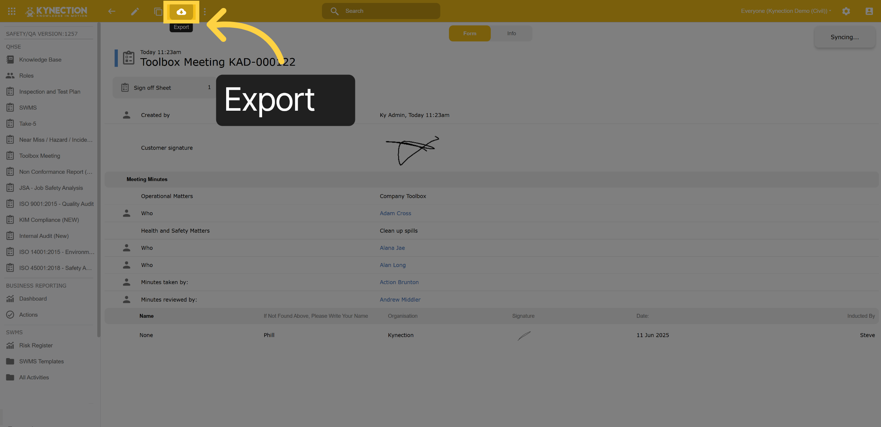Click into the Search field
Screen dimensions: 881x427
[381, 11]
